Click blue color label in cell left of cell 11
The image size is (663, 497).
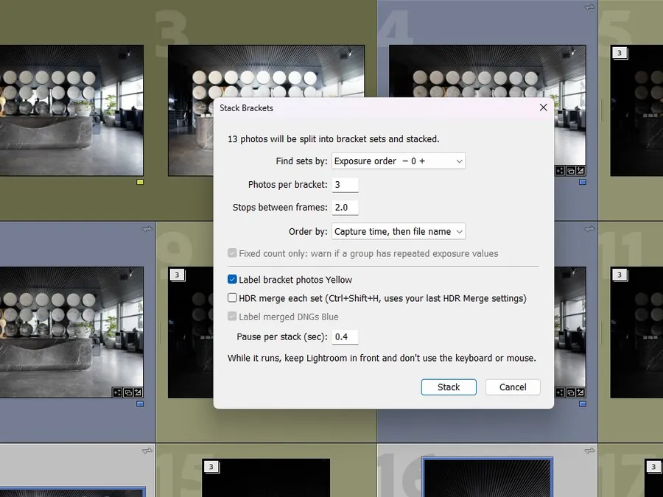click(x=583, y=404)
